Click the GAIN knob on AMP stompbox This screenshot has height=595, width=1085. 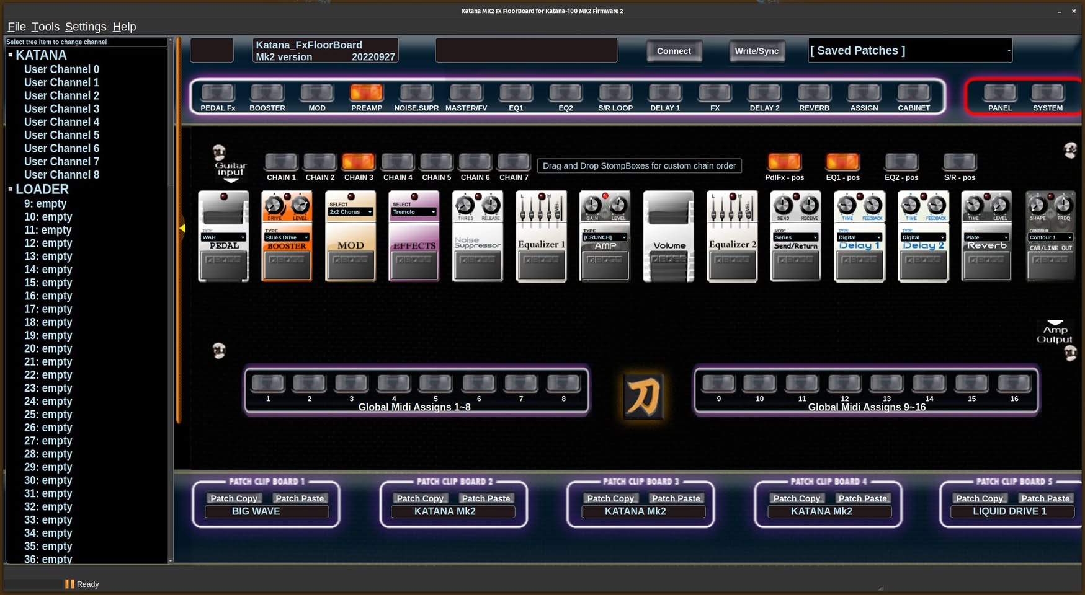[592, 205]
